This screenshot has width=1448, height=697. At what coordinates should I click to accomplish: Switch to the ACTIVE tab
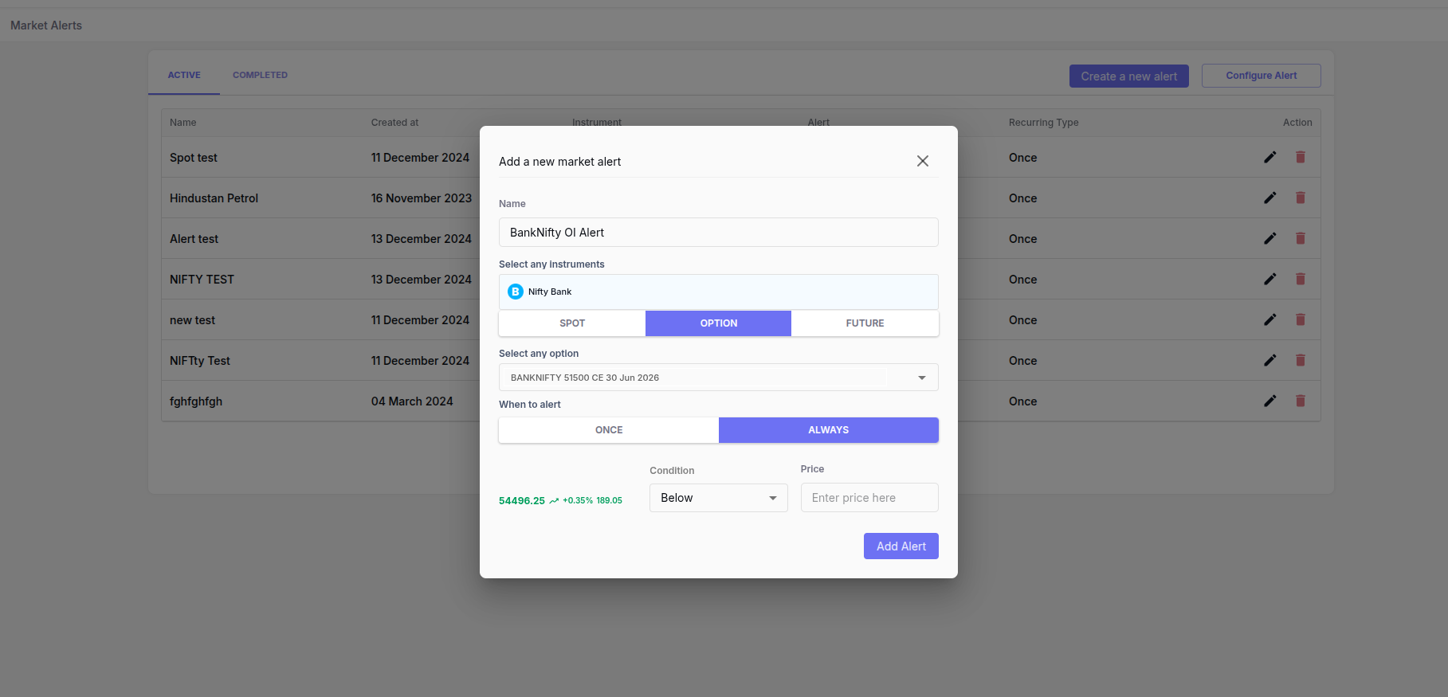pos(184,75)
